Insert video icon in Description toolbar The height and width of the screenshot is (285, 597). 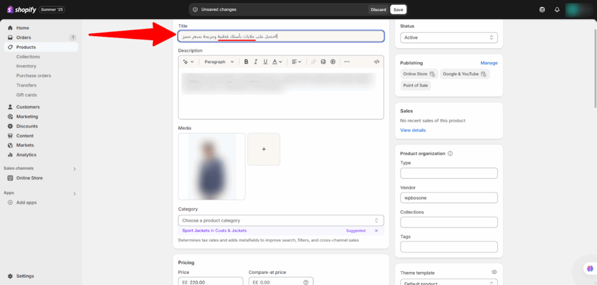(333, 62)
